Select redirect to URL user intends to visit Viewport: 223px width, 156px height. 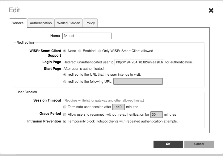coord(65,75)
